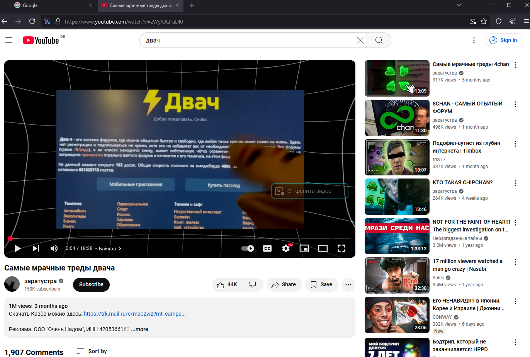Sign in to YouTube
This screenshot has height=357, width=530.
[504, 40]
